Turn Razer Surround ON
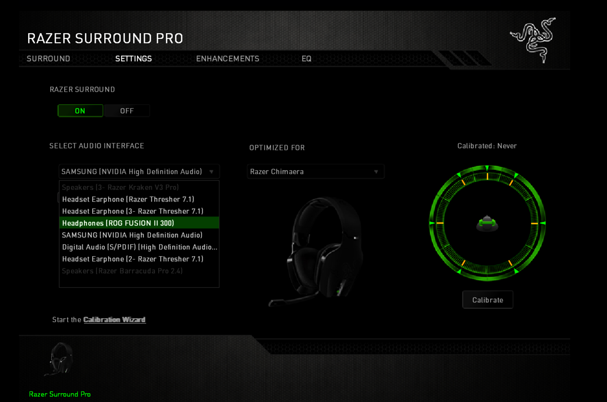This screenshot has height=402, width=607. (x=80, y=111)
